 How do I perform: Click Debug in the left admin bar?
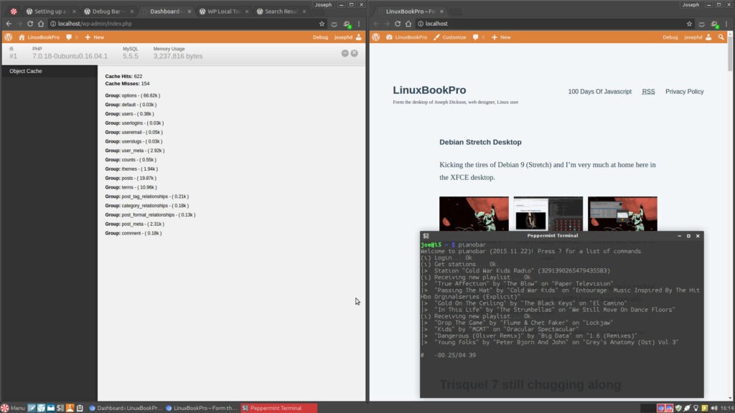[320, 37]
